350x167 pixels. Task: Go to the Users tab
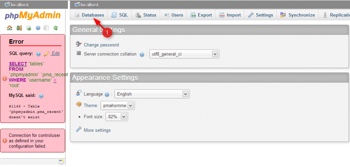(173, 15)
